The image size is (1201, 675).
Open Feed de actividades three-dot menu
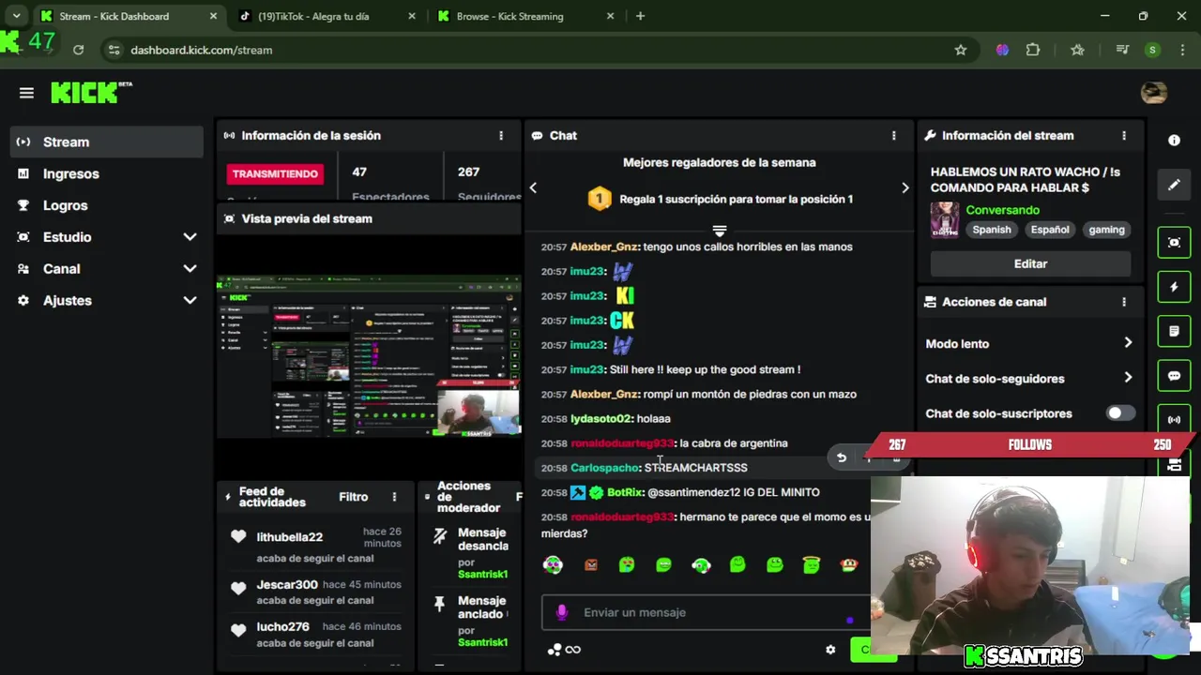click(x=394, y=497)
